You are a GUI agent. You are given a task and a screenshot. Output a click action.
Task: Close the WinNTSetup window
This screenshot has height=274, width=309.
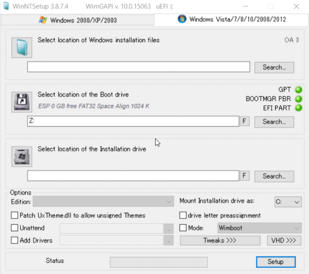click(296, 6)
